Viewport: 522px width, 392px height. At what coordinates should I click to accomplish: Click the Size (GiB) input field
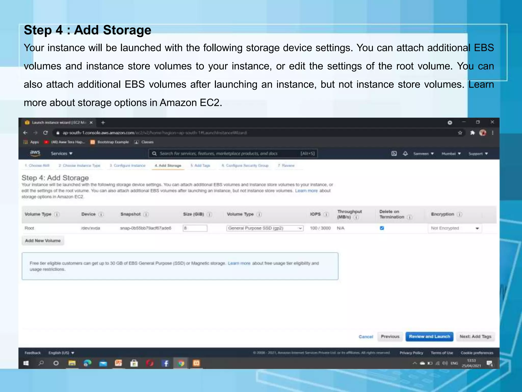click(x=195, y=228)
